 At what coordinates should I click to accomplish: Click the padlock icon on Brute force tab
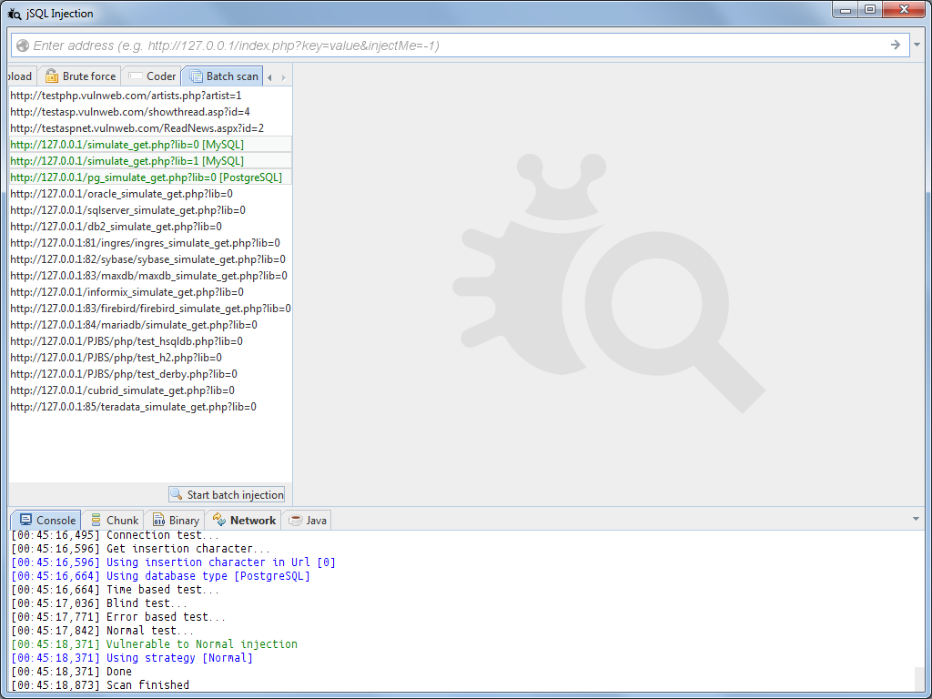(52, 76)
